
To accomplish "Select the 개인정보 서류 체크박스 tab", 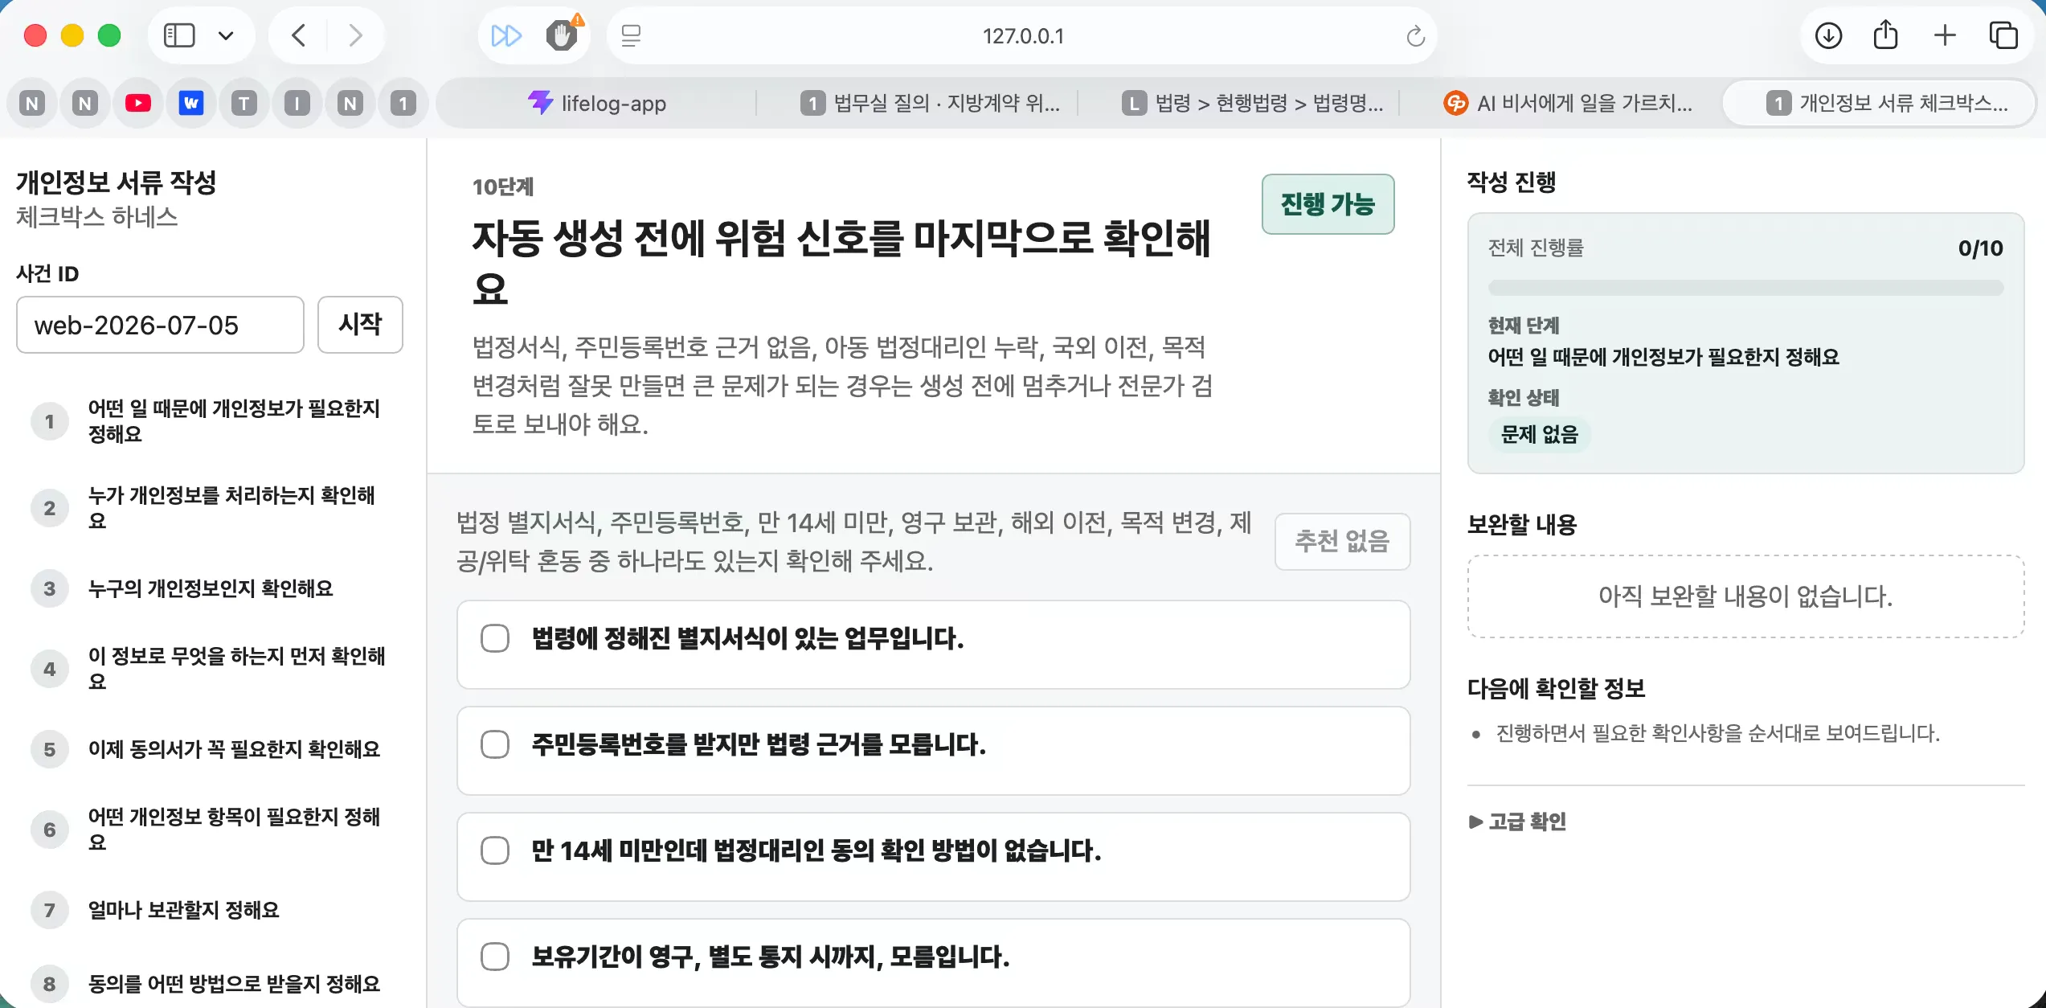I will 1879,103.
